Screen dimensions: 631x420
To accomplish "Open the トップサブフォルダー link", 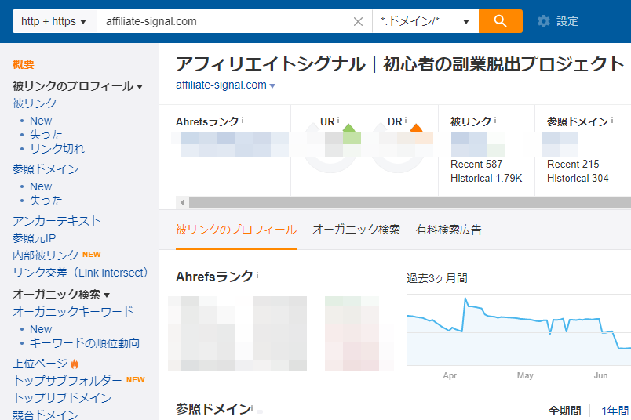I will point(67,380).
